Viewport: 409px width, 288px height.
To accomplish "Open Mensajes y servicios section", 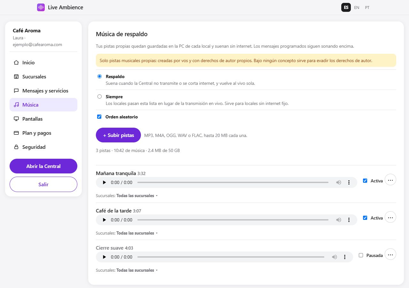I will (43, 91).
